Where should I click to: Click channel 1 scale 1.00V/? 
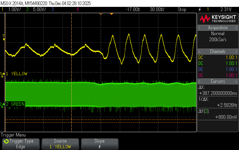tap(14, 10)
